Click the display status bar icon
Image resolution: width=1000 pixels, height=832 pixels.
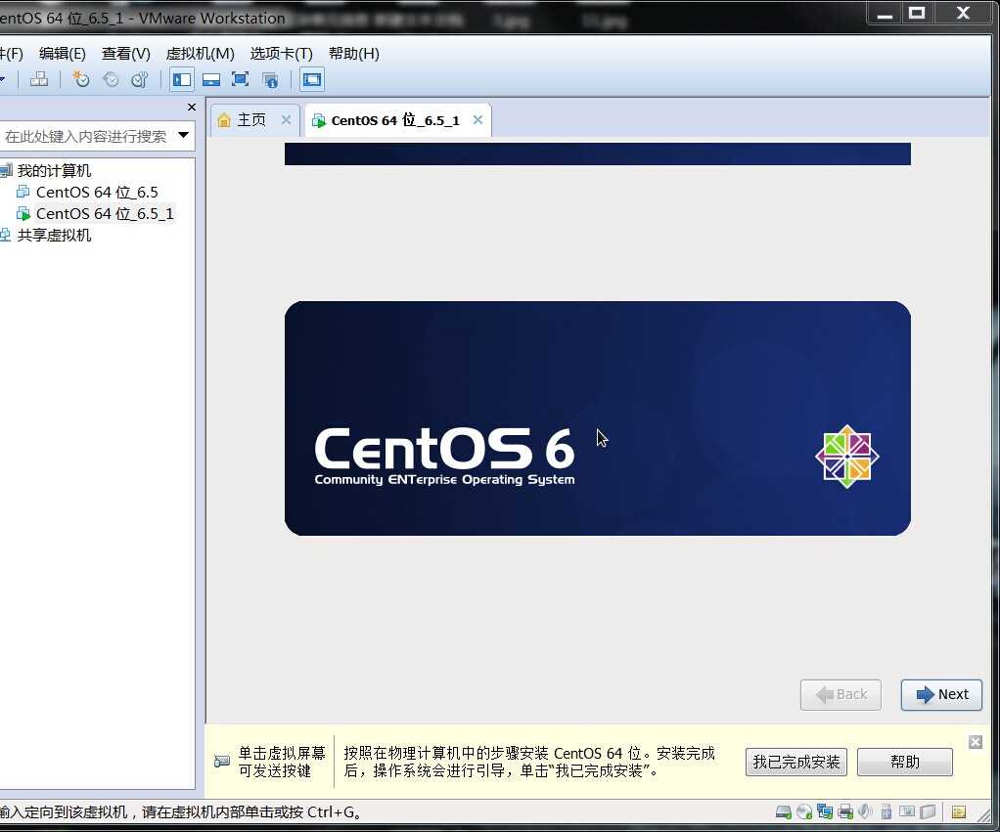(907, 811)
